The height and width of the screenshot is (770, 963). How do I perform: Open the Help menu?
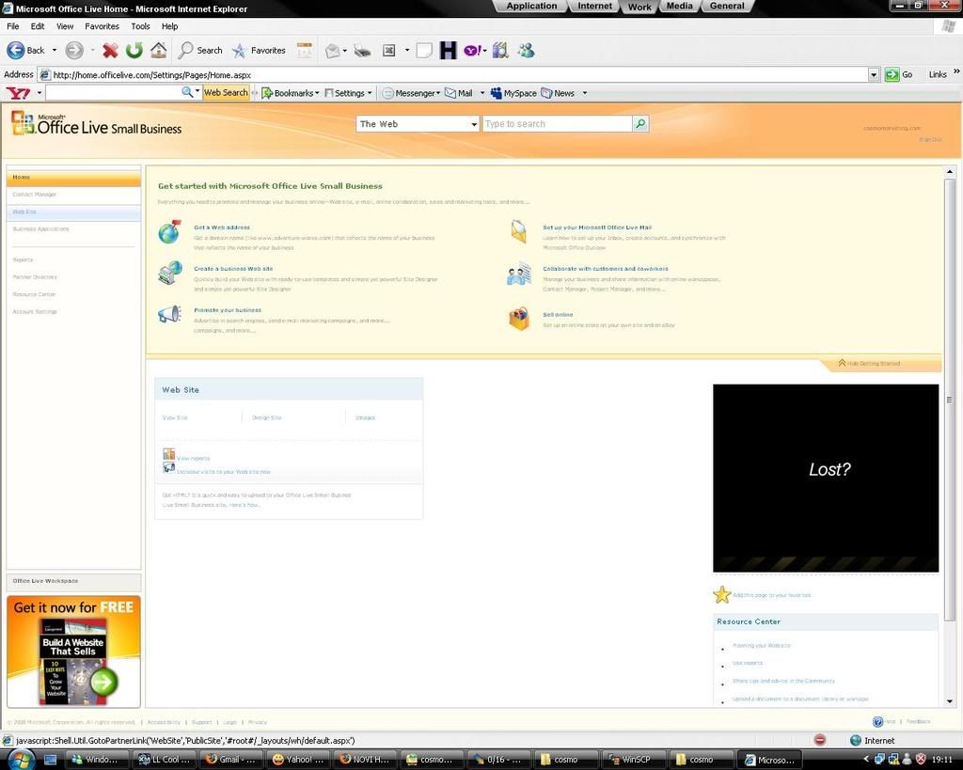pos(169,26)
